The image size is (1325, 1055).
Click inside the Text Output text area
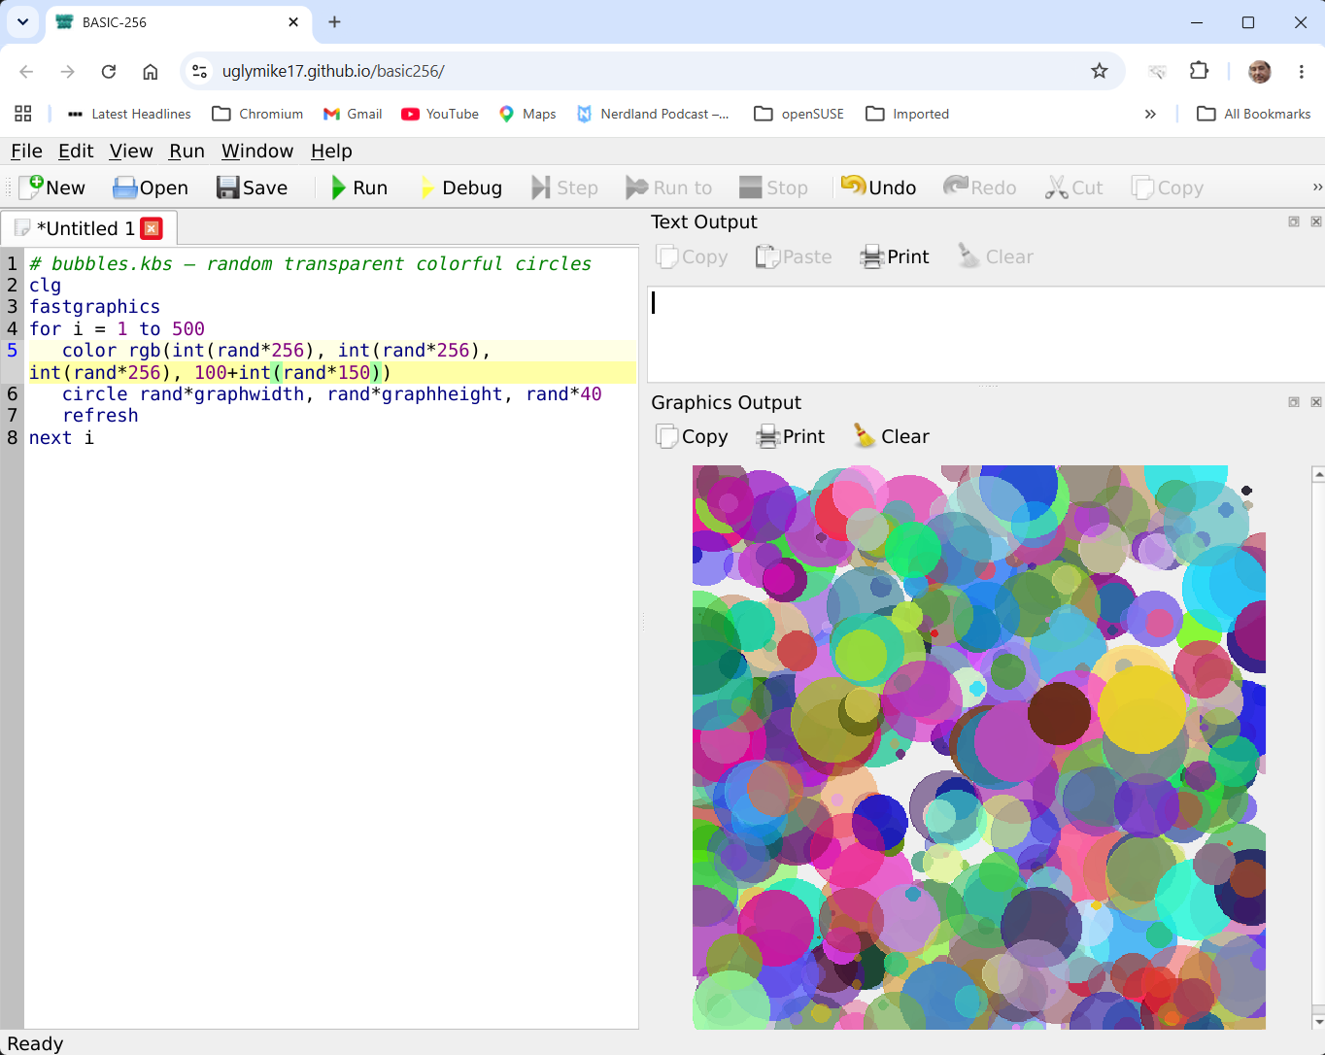tap(986, 334)
